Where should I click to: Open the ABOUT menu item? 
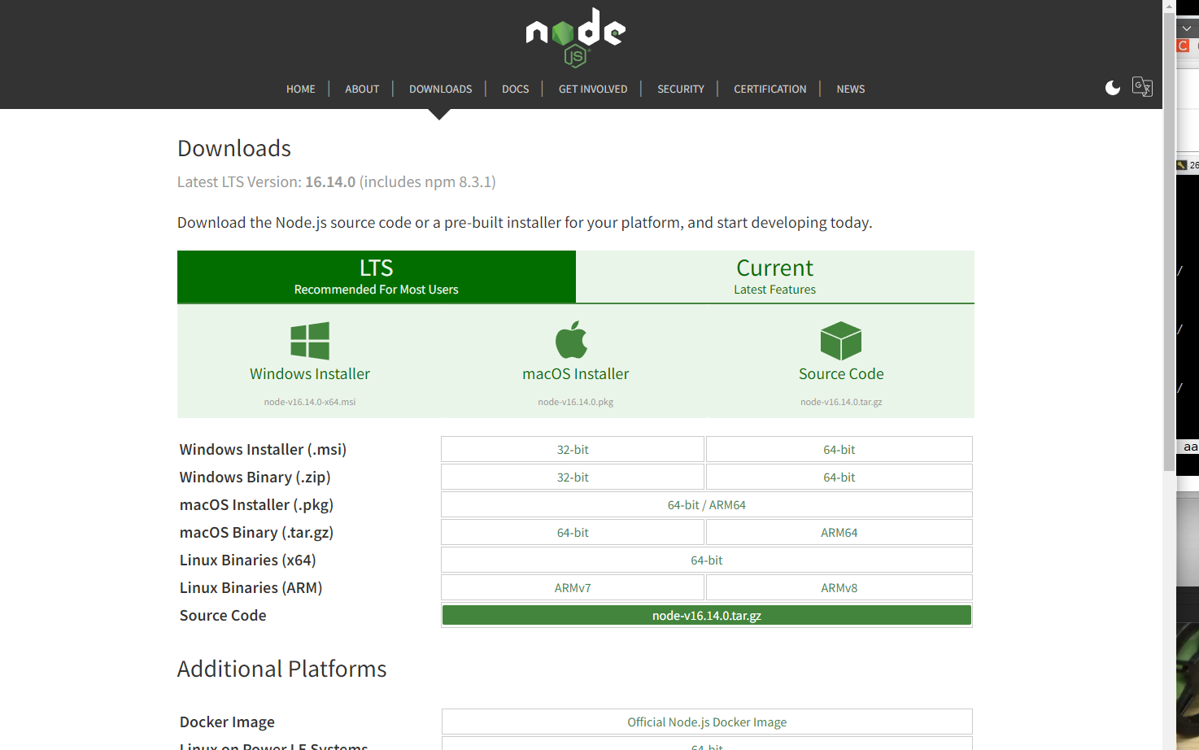(362, 89)
